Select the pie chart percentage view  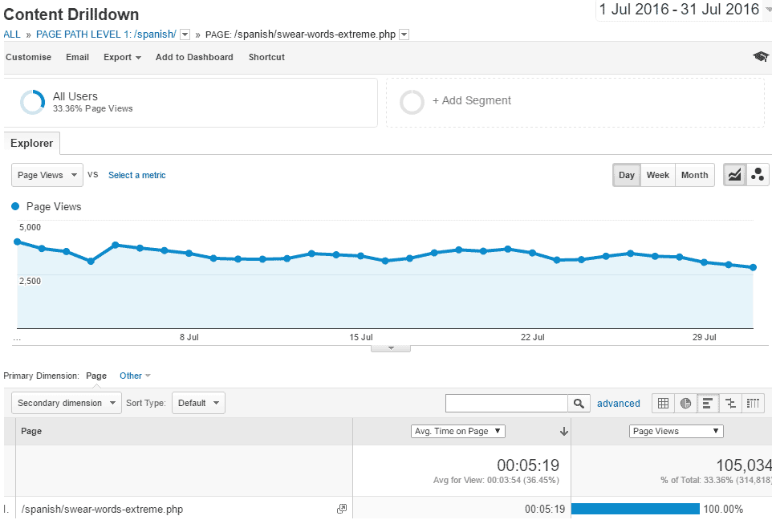tap(685, 403)
